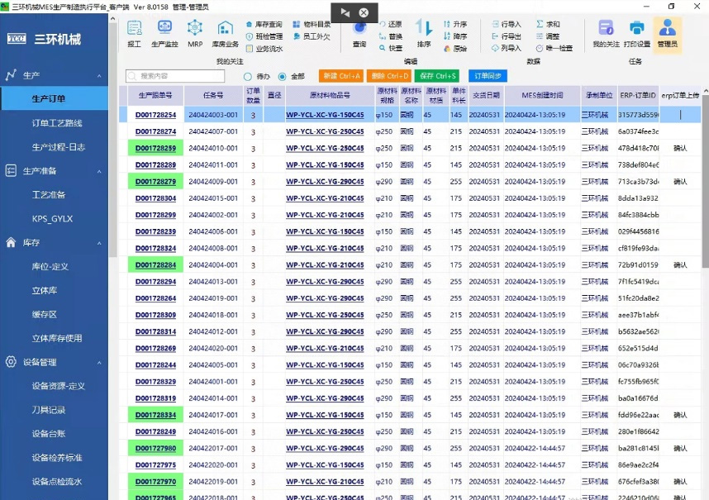The width and height of the screenshot is (709, 500).
Task: Open 库房业务 warehouse business icon
Action: 225,32
